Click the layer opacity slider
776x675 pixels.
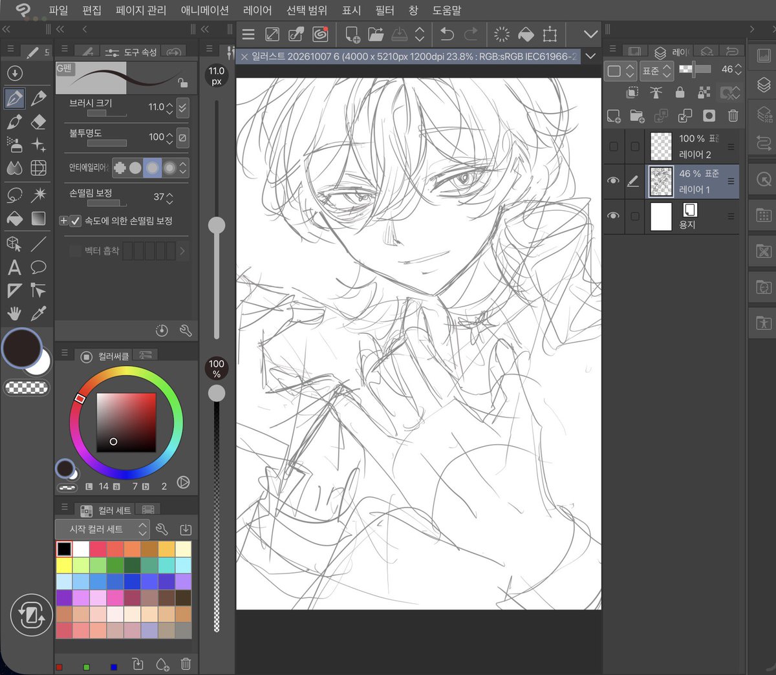point(696,69)
